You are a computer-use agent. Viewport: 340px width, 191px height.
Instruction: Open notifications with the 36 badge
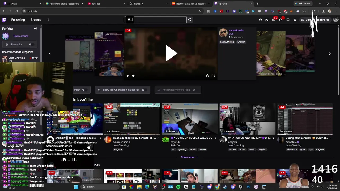click(x=274, y=20)
